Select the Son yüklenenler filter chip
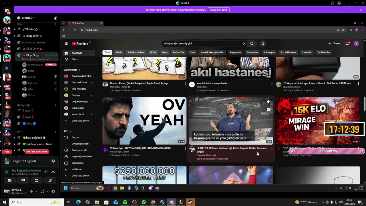This screenshot has width=366, height=206. (288, 52)
